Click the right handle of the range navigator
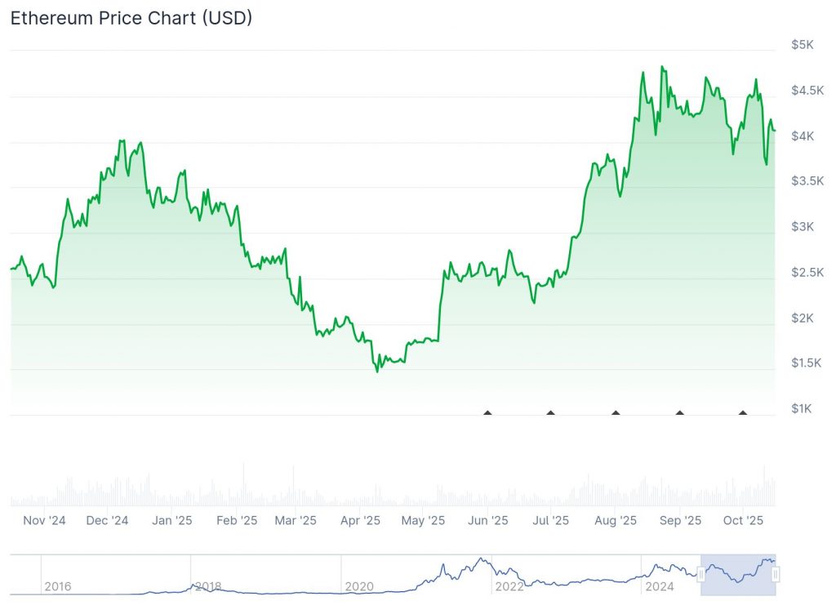 pos(776,575)
